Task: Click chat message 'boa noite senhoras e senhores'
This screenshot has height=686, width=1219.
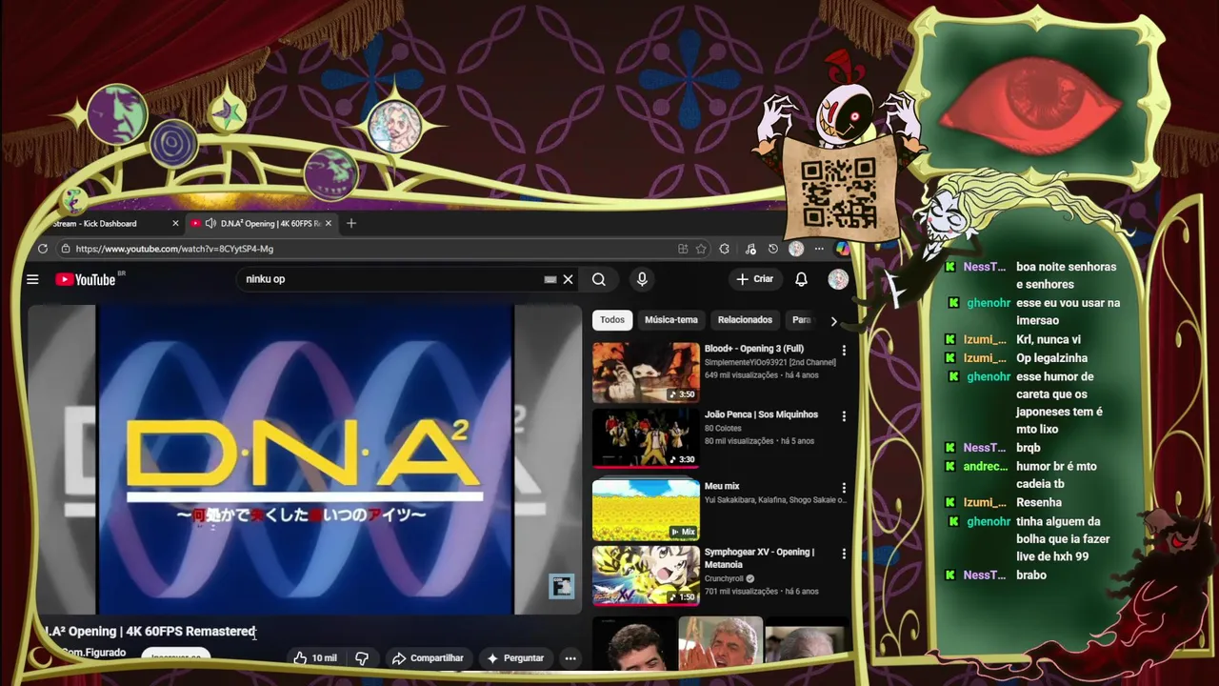Action: click(1066, 275)
